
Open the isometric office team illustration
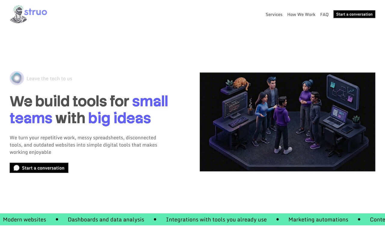tap(288, 122)
